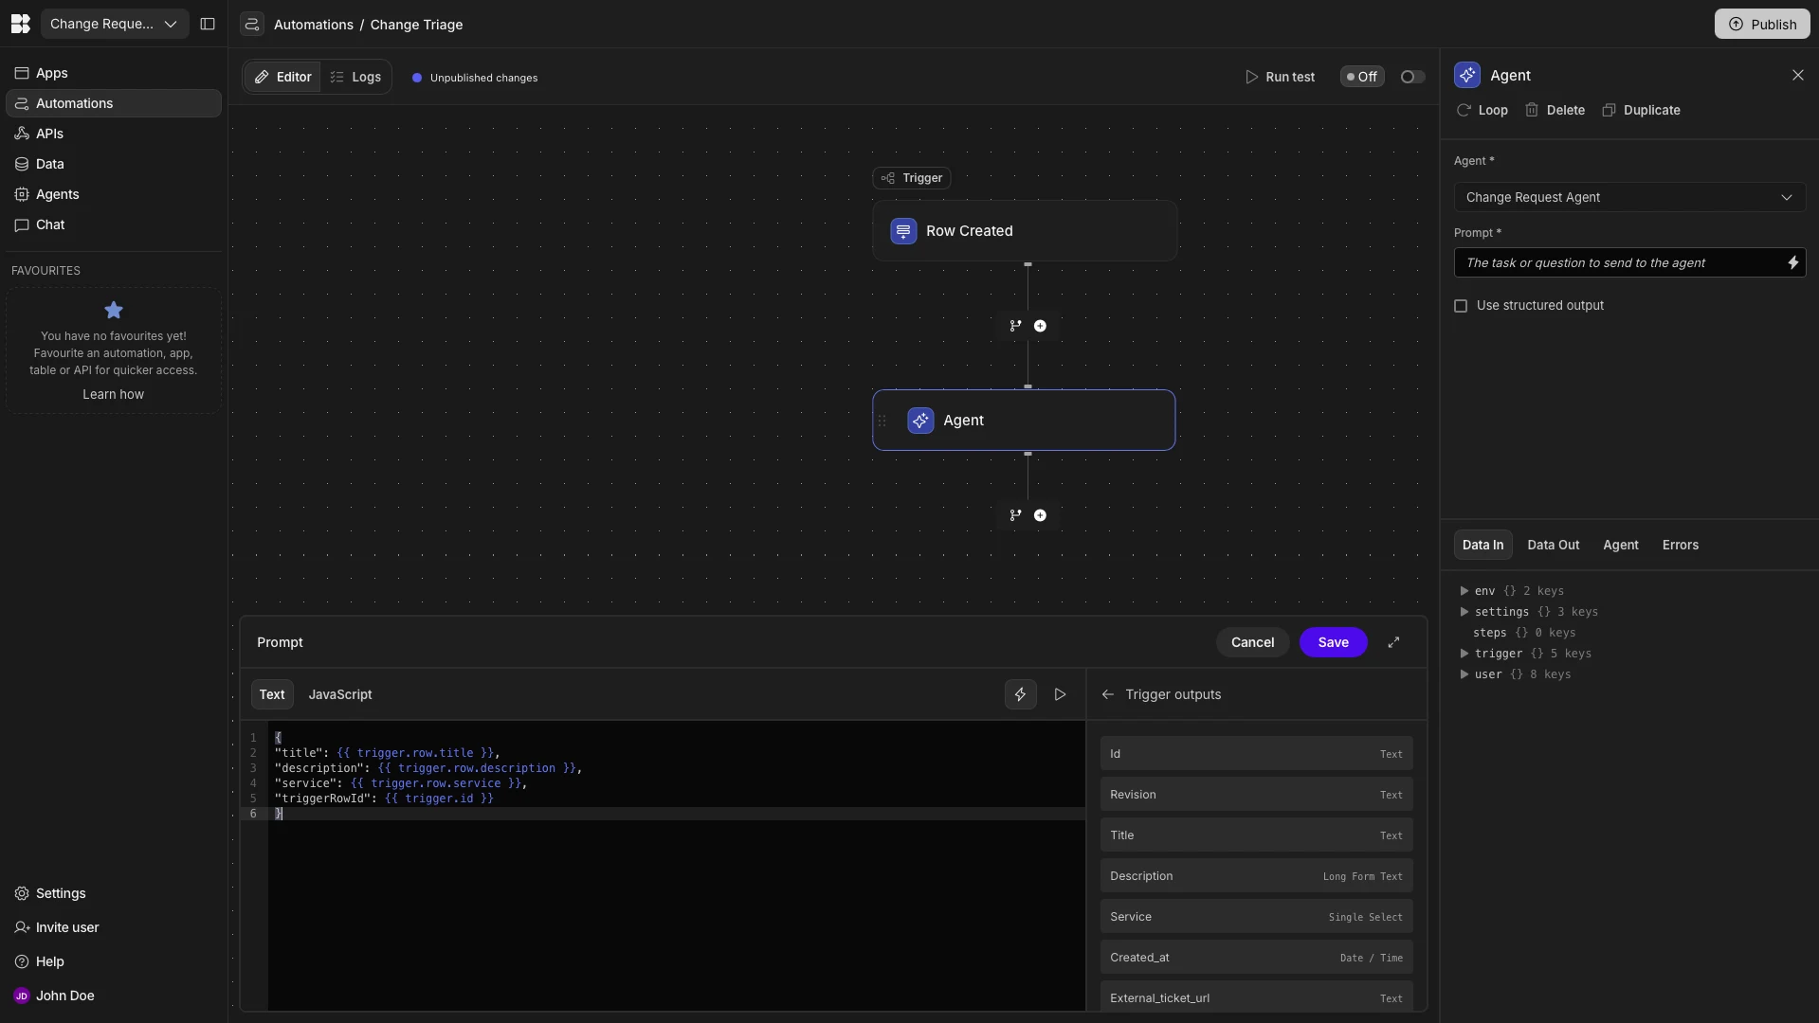Open bindings with Prompt field lightning icon
Screen dimensions: 1819x1023
[1792, 262]
